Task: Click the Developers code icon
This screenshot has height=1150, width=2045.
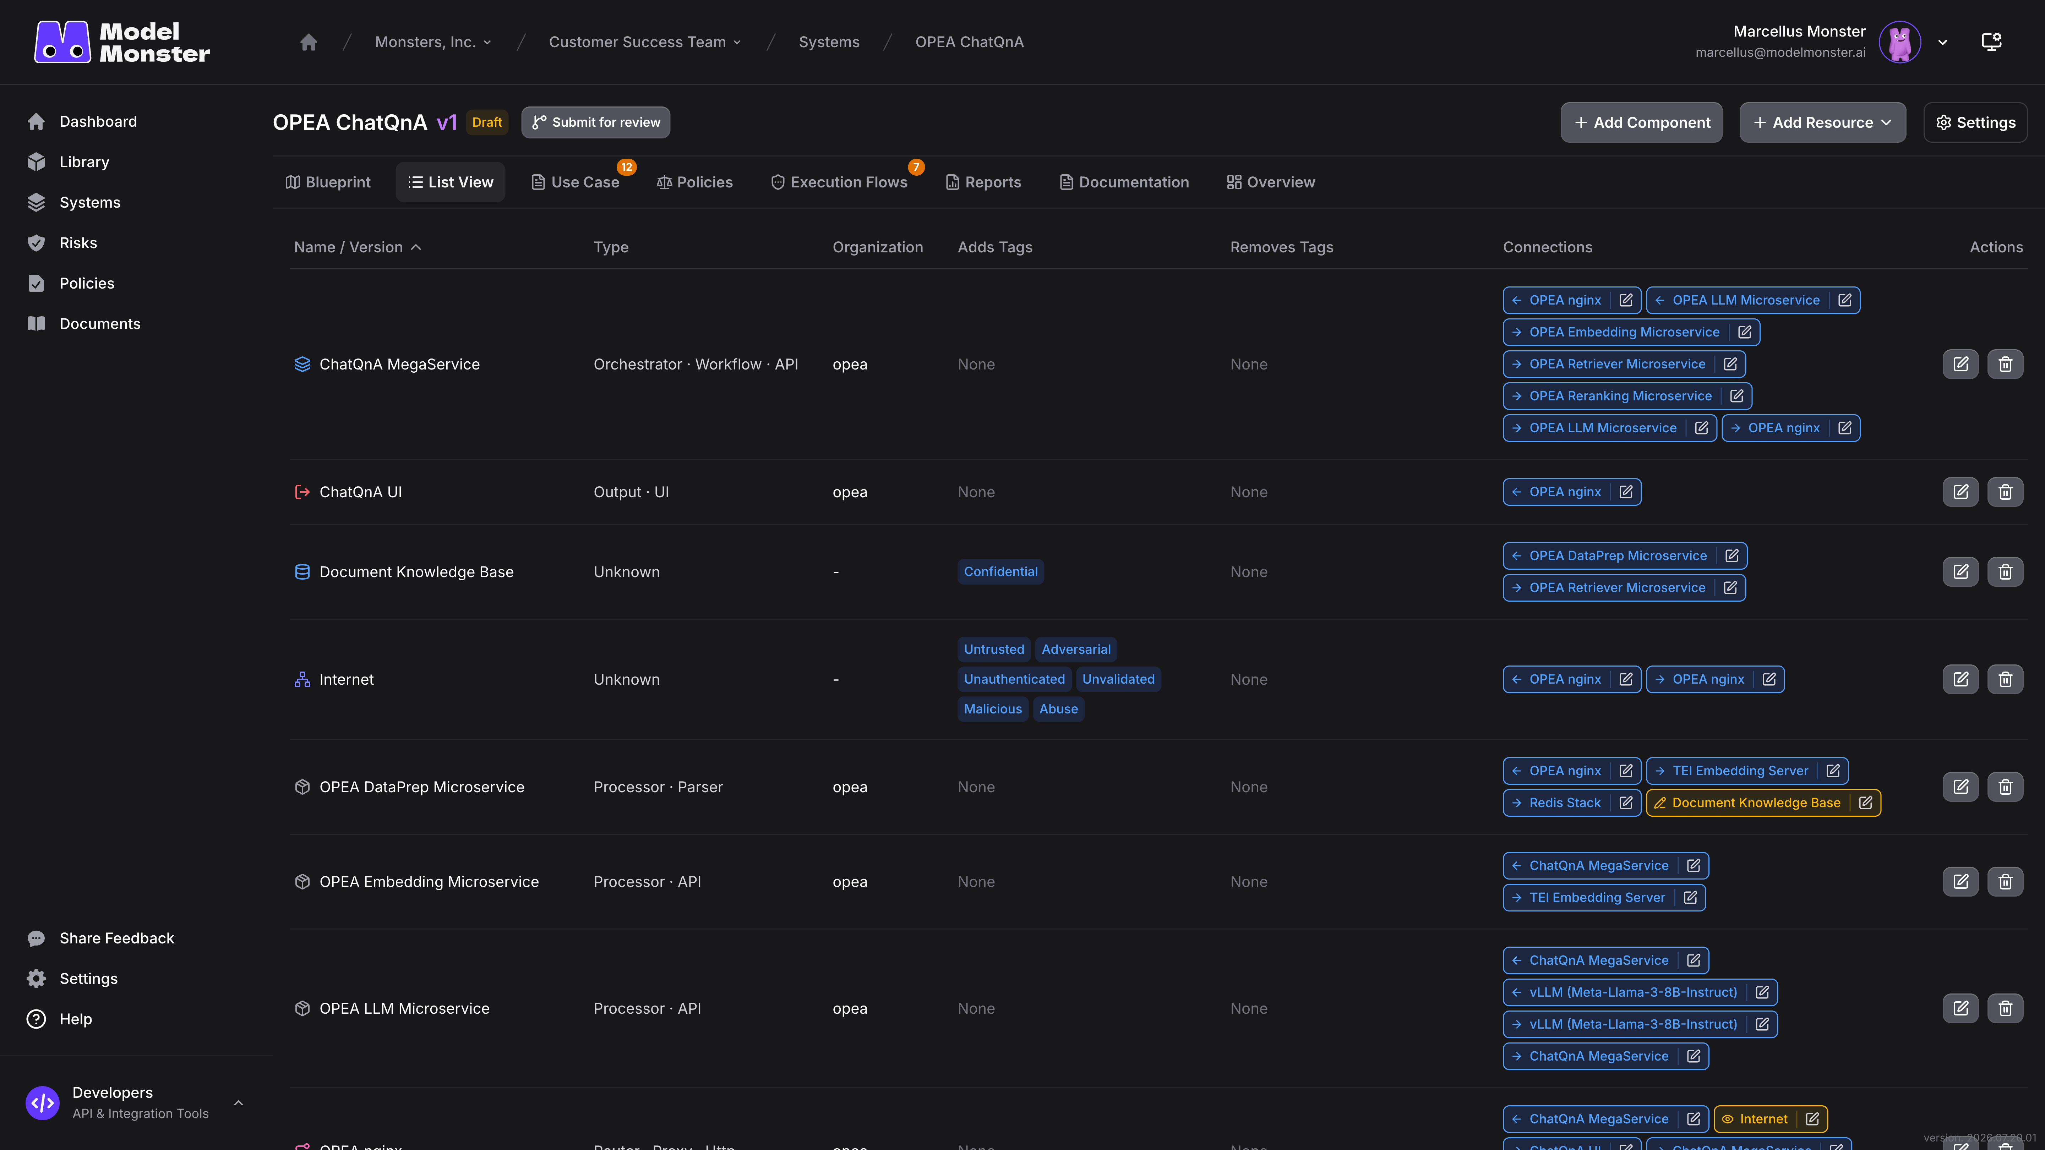Action: pos(43,1103)
